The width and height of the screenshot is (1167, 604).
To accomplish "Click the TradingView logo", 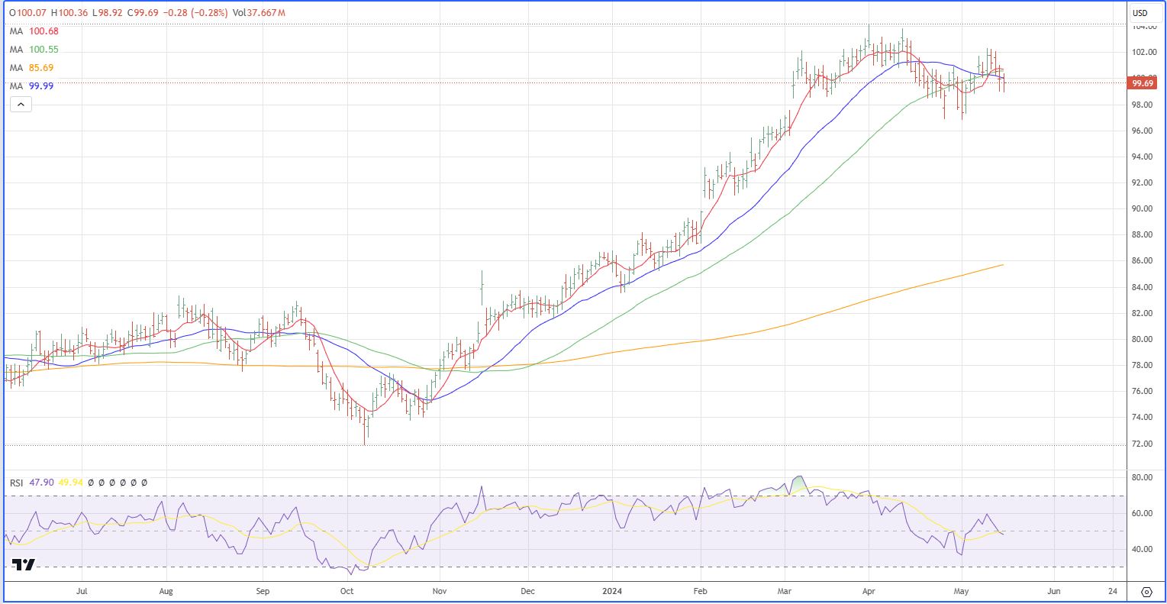I will point(23,565).
